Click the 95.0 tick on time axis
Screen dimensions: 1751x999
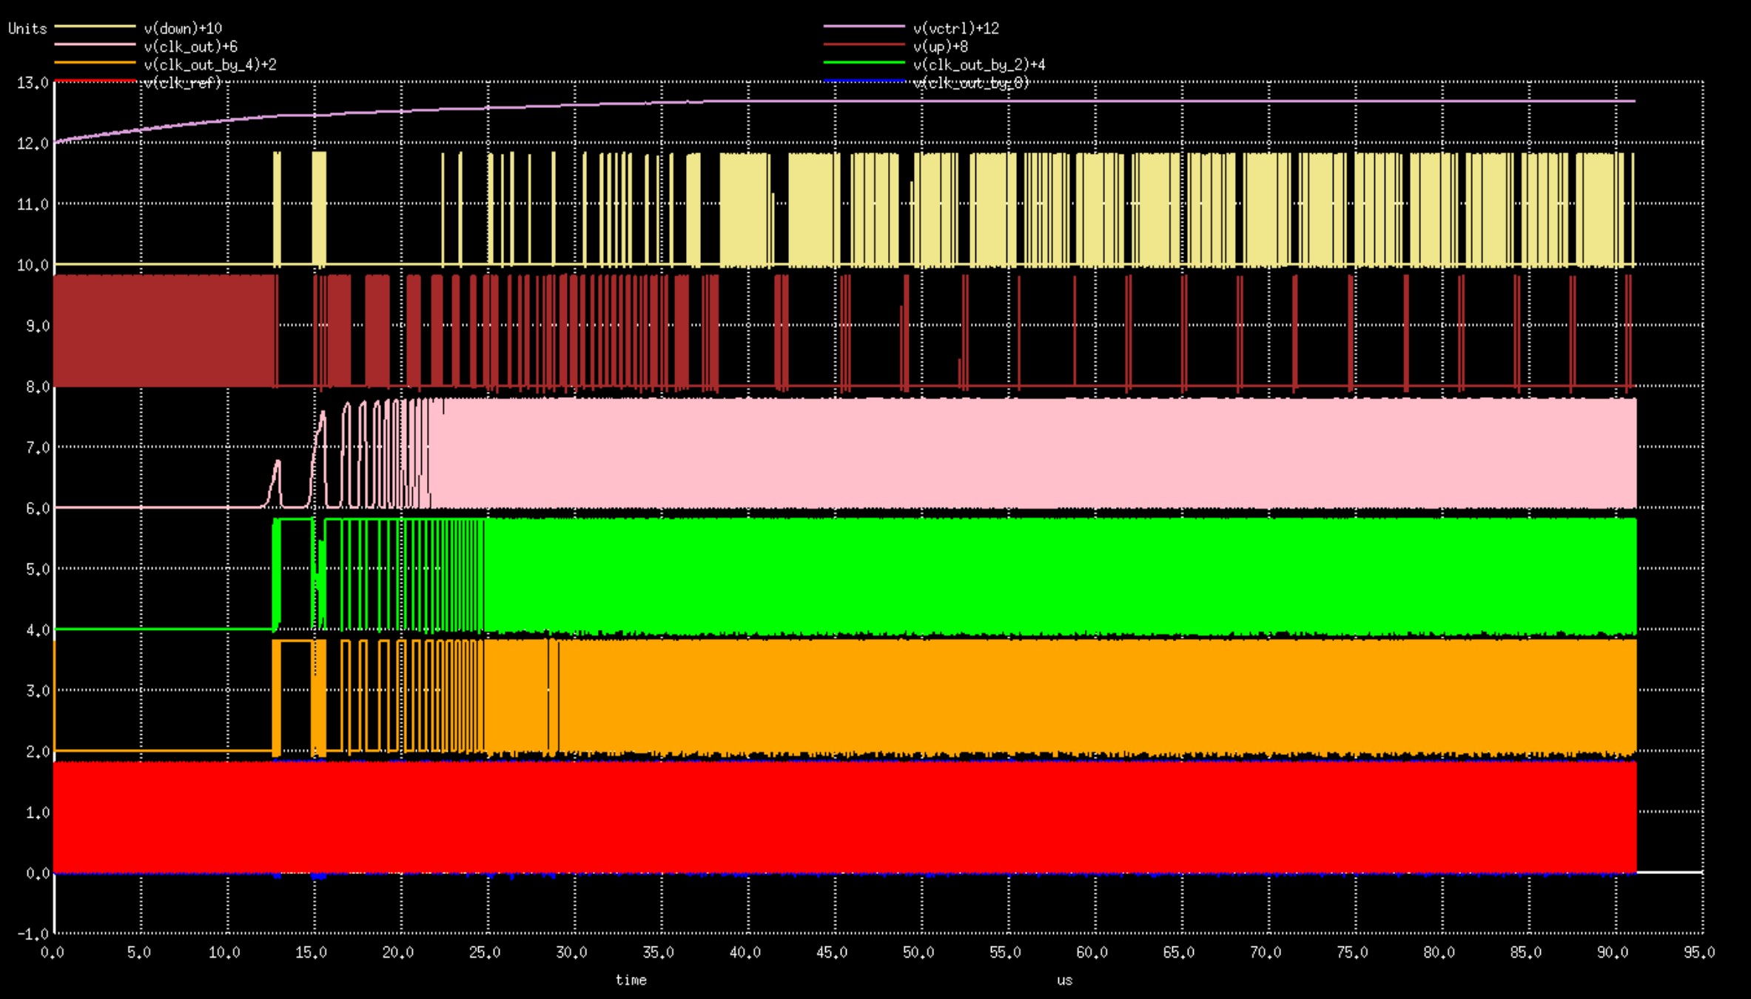1699,952
